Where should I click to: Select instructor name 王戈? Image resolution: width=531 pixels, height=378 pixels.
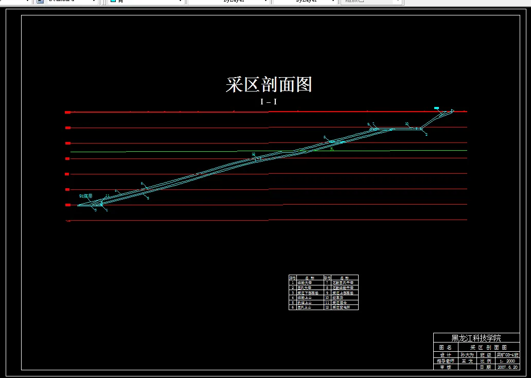[467, 361]
